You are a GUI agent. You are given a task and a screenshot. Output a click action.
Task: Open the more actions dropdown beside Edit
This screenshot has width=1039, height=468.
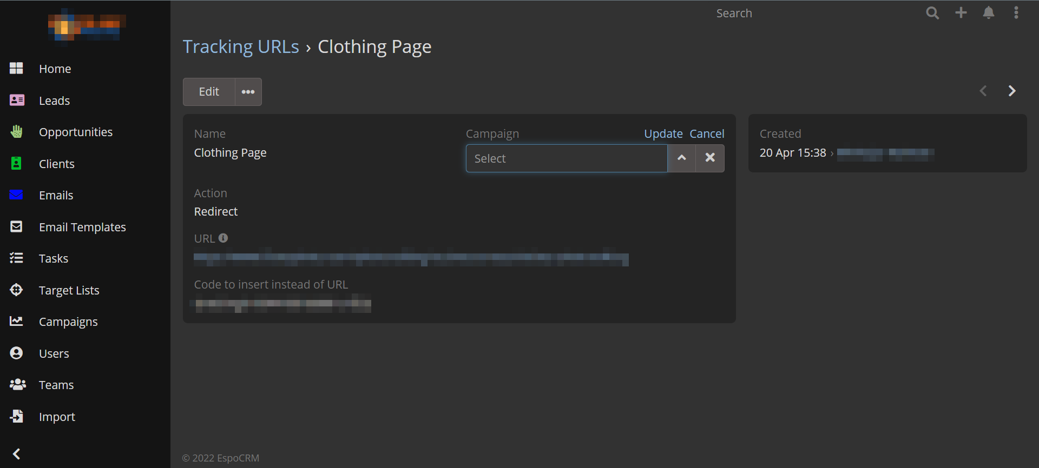coord(248,92)
